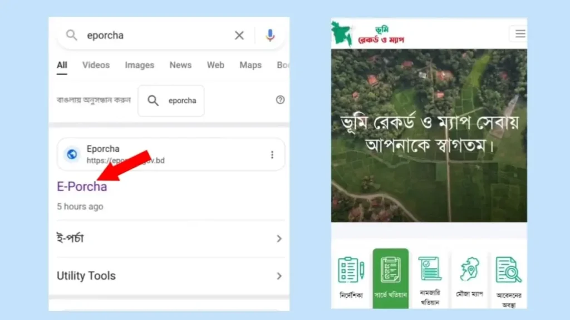Select the সার্ভে খতিয়ান icon
This screenshot has width=570, height=320.
[x=390, y=276]
